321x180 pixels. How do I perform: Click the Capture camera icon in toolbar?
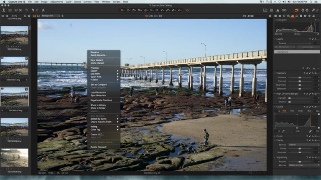[x=10, y=10]
